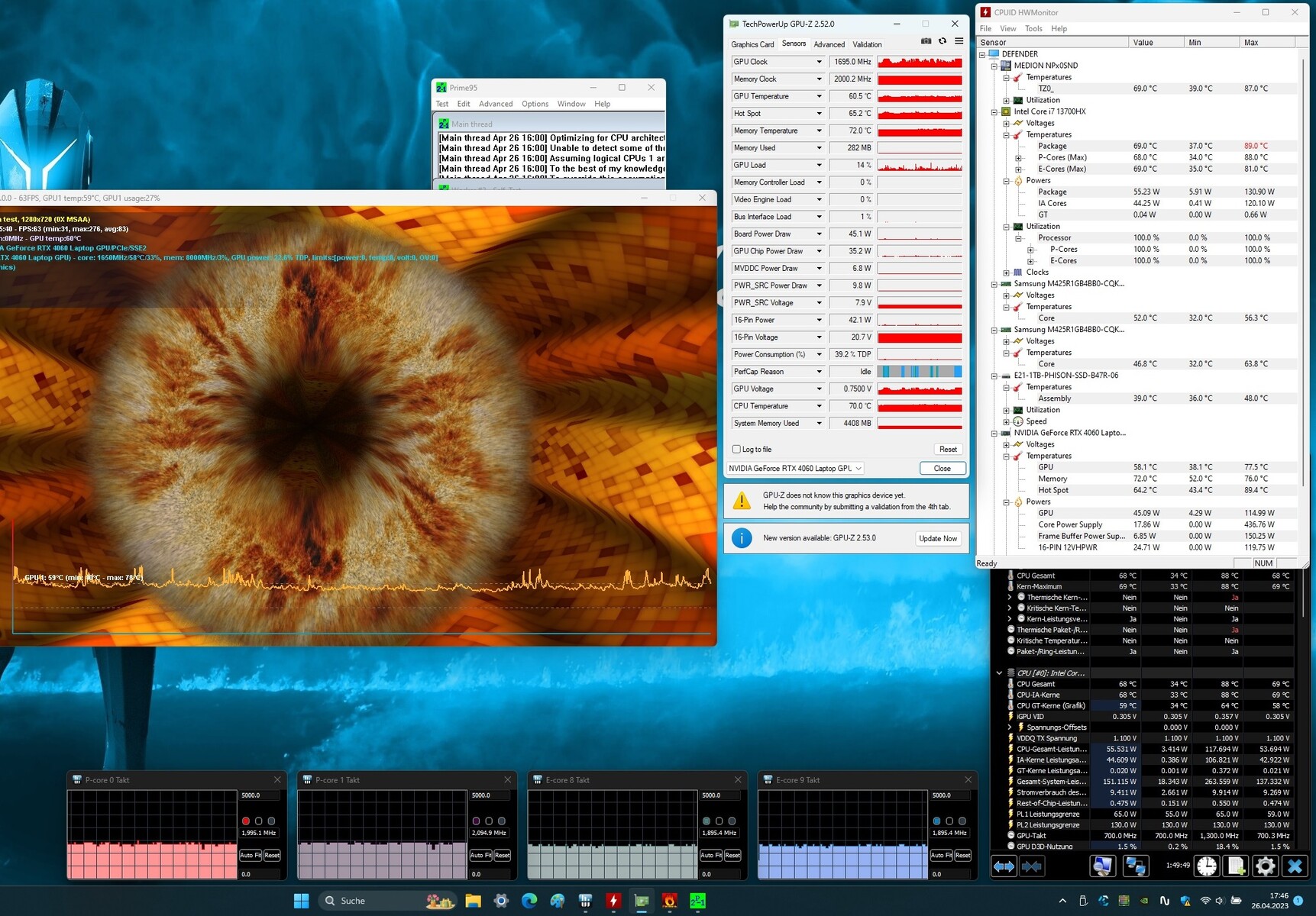
Task: Click the GPU Load sensor graph
Action: 920,165
